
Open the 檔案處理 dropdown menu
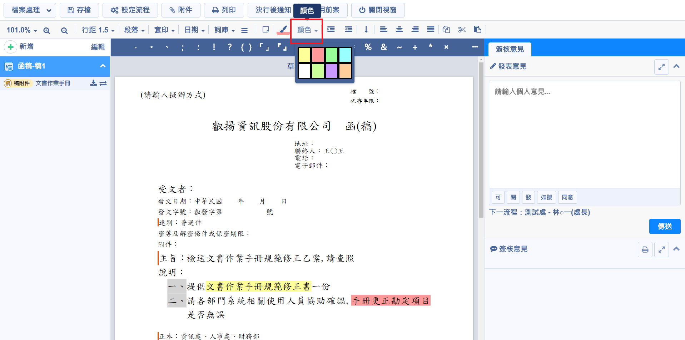pos(30,10)
